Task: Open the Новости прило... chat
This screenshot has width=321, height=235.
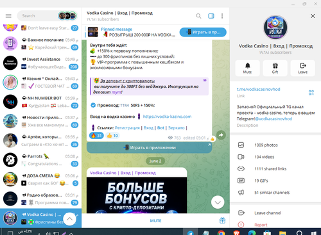Action: (40, 121)
